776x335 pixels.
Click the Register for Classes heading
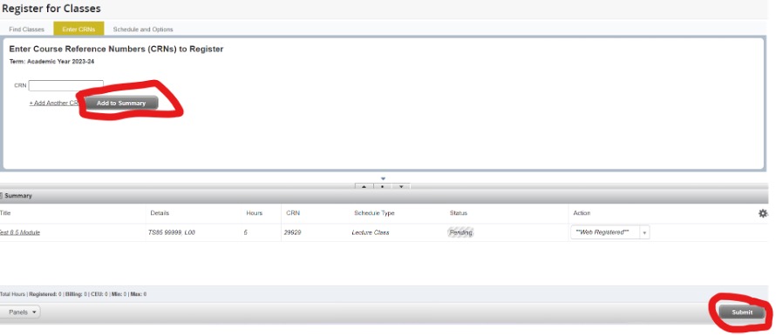tap(51, 9)
